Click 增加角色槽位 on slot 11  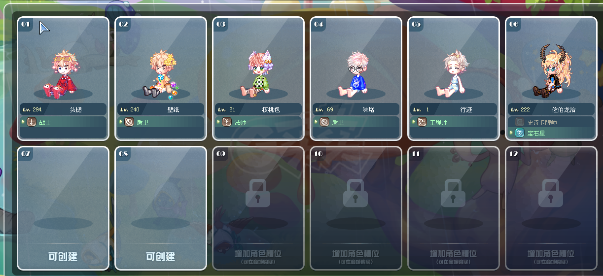tap(453, 253)
